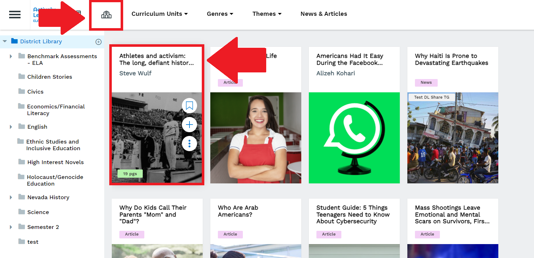Open Why Haiti Is Prone to Earthquakes

[452, 59]
